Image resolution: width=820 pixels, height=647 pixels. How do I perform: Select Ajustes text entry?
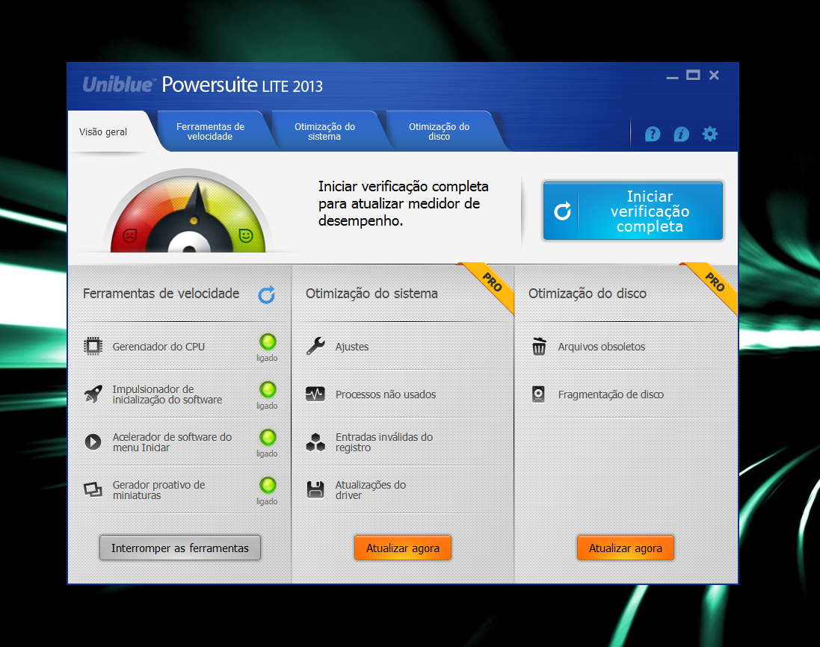[352, 347]
